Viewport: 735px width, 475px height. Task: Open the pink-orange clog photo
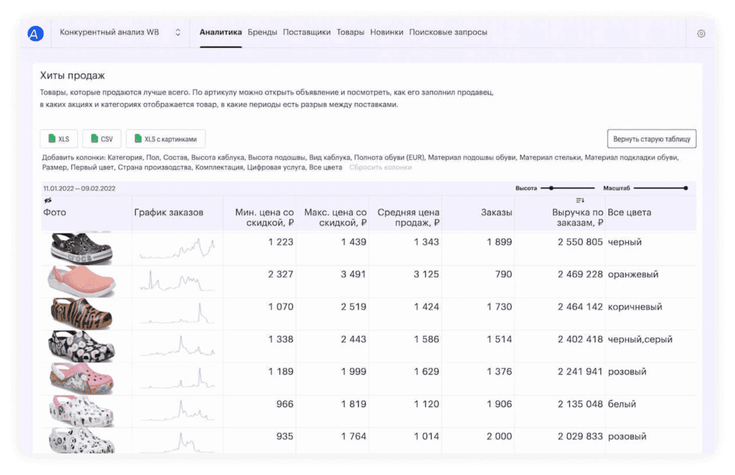point(82,281)
